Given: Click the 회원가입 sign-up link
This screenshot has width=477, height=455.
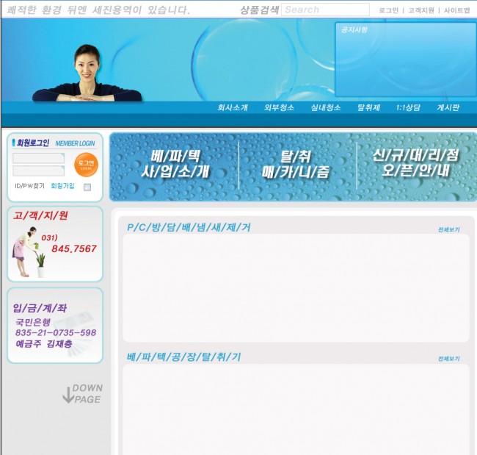Looking at the screenshot, I should click(x=62, y=186).
